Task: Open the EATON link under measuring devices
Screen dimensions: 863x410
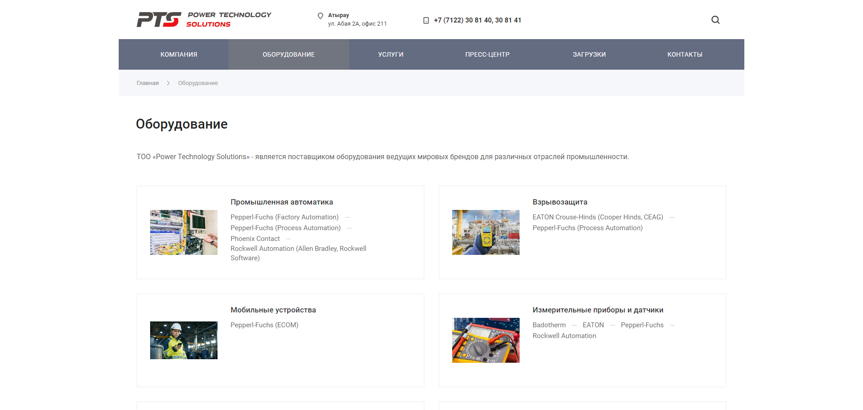Action: point(593,325)
